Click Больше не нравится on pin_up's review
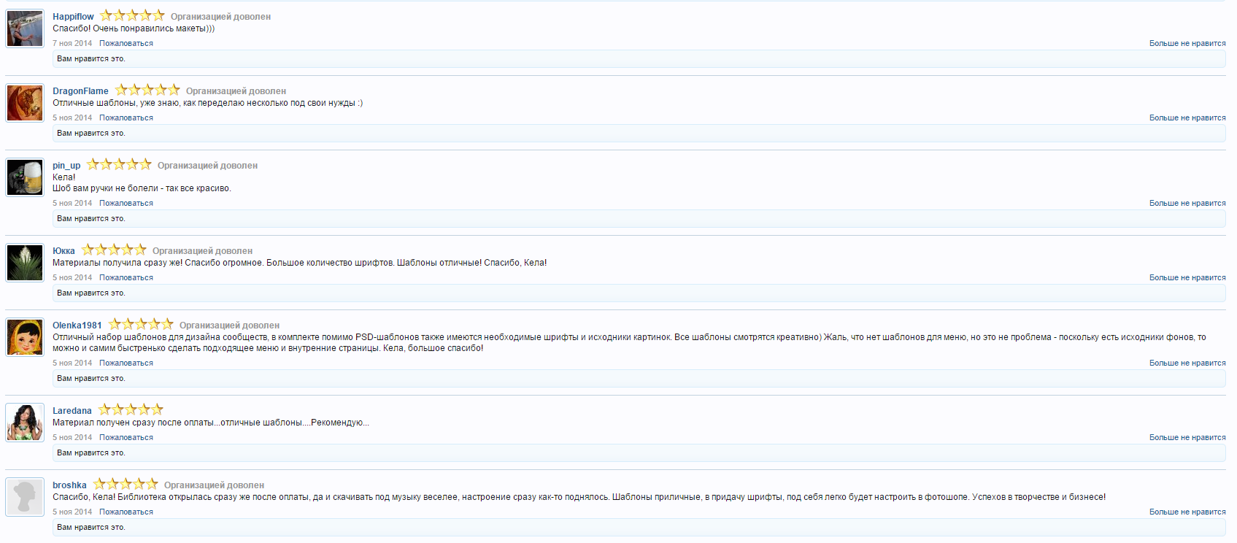1237x543 pixels. click(x=1187, y=204)
